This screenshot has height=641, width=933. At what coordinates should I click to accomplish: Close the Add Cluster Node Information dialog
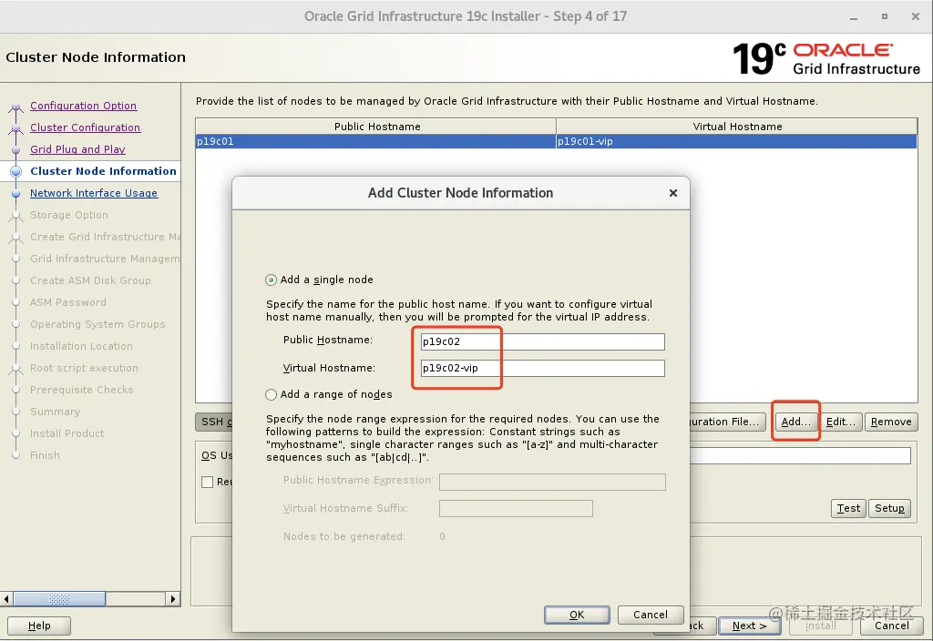tap(673, 193)
